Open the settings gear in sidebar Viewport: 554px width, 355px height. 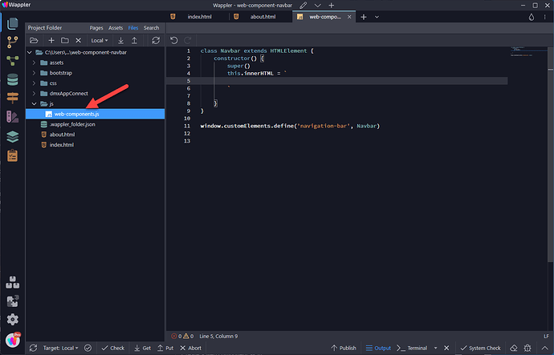pyautogui.click(x=13, y=320)
